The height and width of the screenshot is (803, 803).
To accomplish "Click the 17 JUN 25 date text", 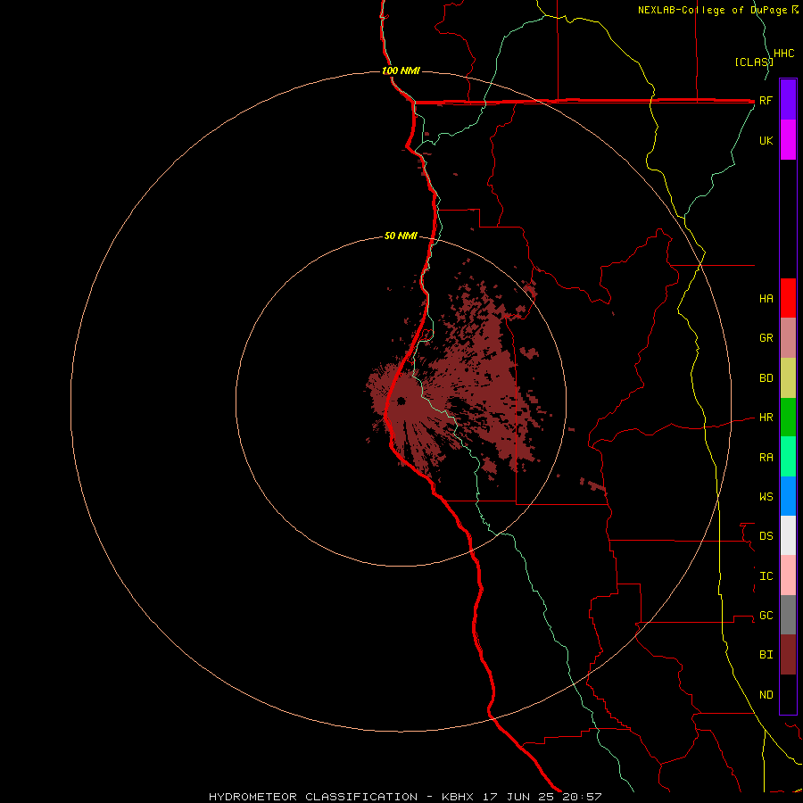I will [520, 797].
